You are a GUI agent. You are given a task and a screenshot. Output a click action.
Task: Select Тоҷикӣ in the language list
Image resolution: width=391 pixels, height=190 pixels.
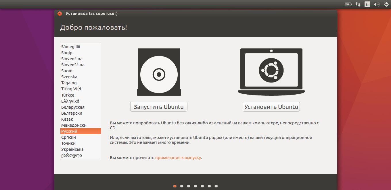click(80, 143)
